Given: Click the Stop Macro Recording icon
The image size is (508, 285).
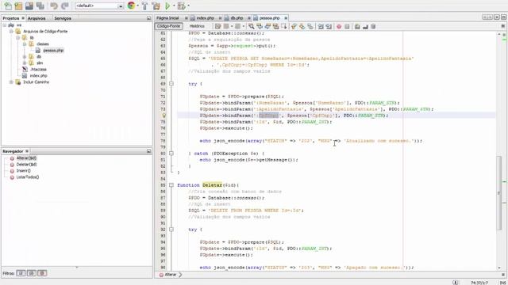Looking at the screenshot, I should pos(347,26).
